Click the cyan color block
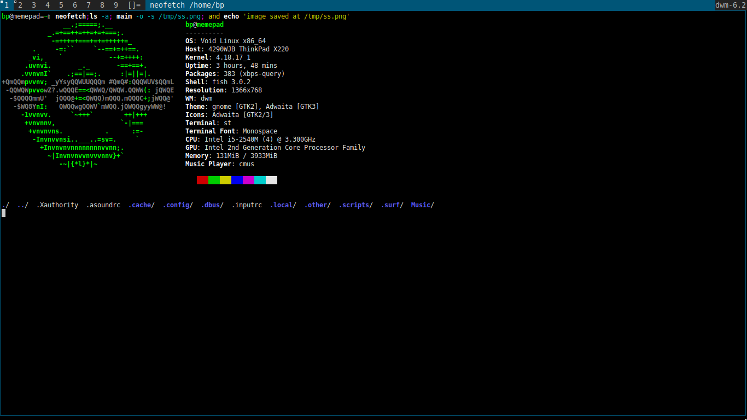This screenshot has height=420, width=747. pyautogui.click(x=260, y=180)
